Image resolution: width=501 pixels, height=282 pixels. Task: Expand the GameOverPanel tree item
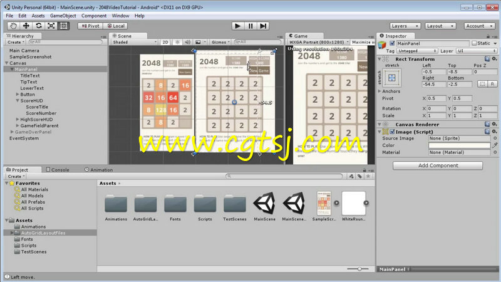(12, 132)
